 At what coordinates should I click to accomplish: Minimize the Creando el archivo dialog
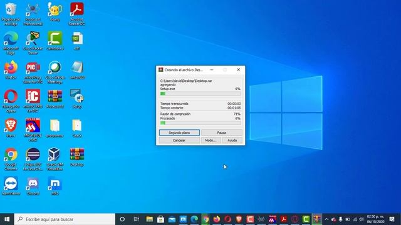(212, 70)
